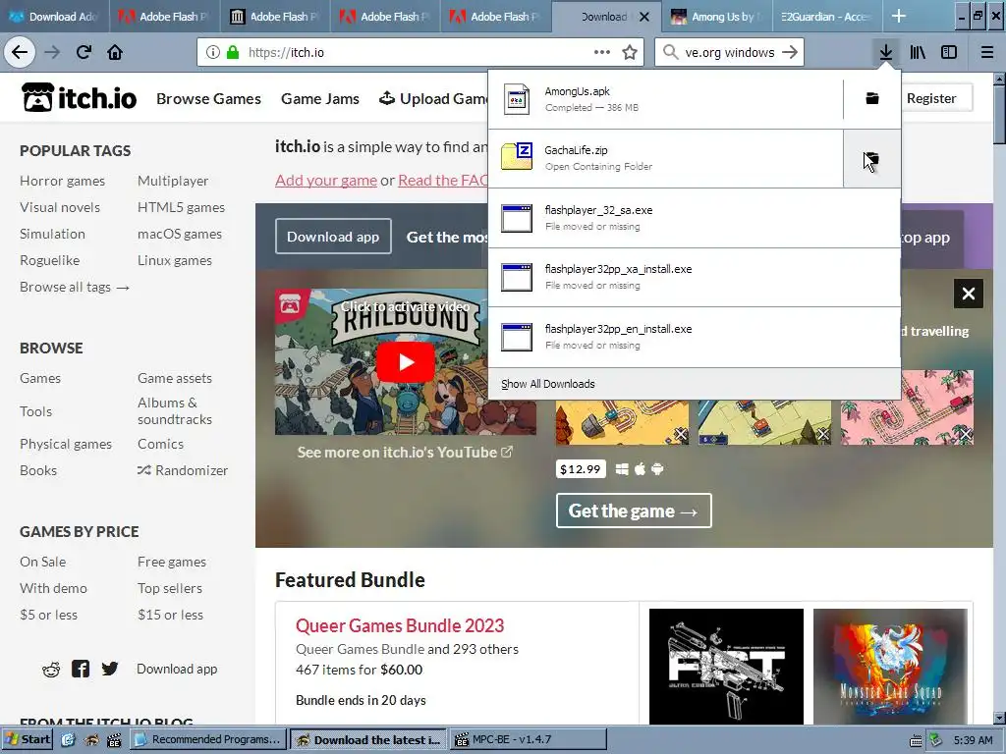The width and height of the screenshot is (1006, 754).
Task: Open the Library bookshelf icon
Action: (x=918, y=53)
